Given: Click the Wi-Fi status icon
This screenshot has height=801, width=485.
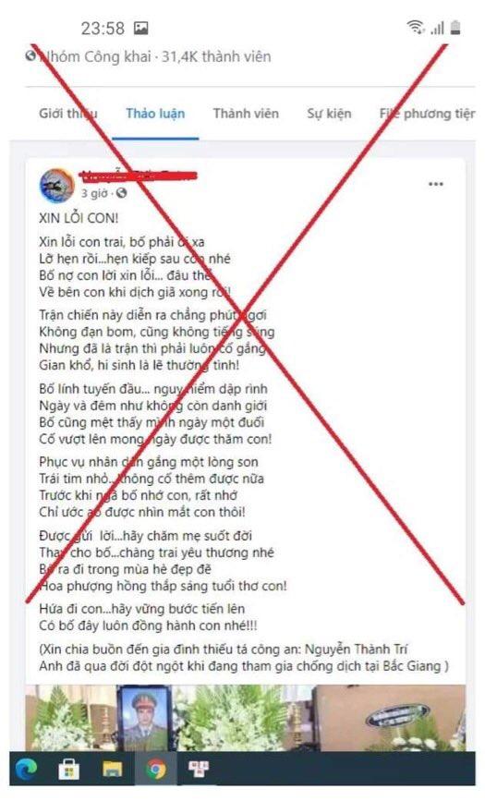Looking at the screenshot, I should pos(416,27).
